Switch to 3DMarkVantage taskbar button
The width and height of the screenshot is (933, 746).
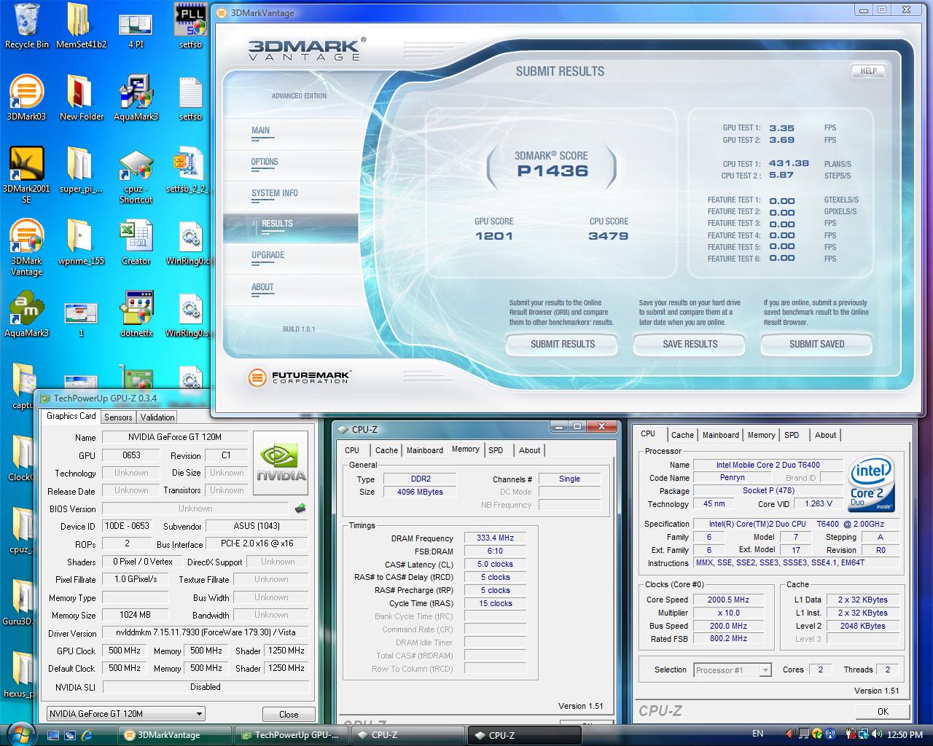coord(174,735)
